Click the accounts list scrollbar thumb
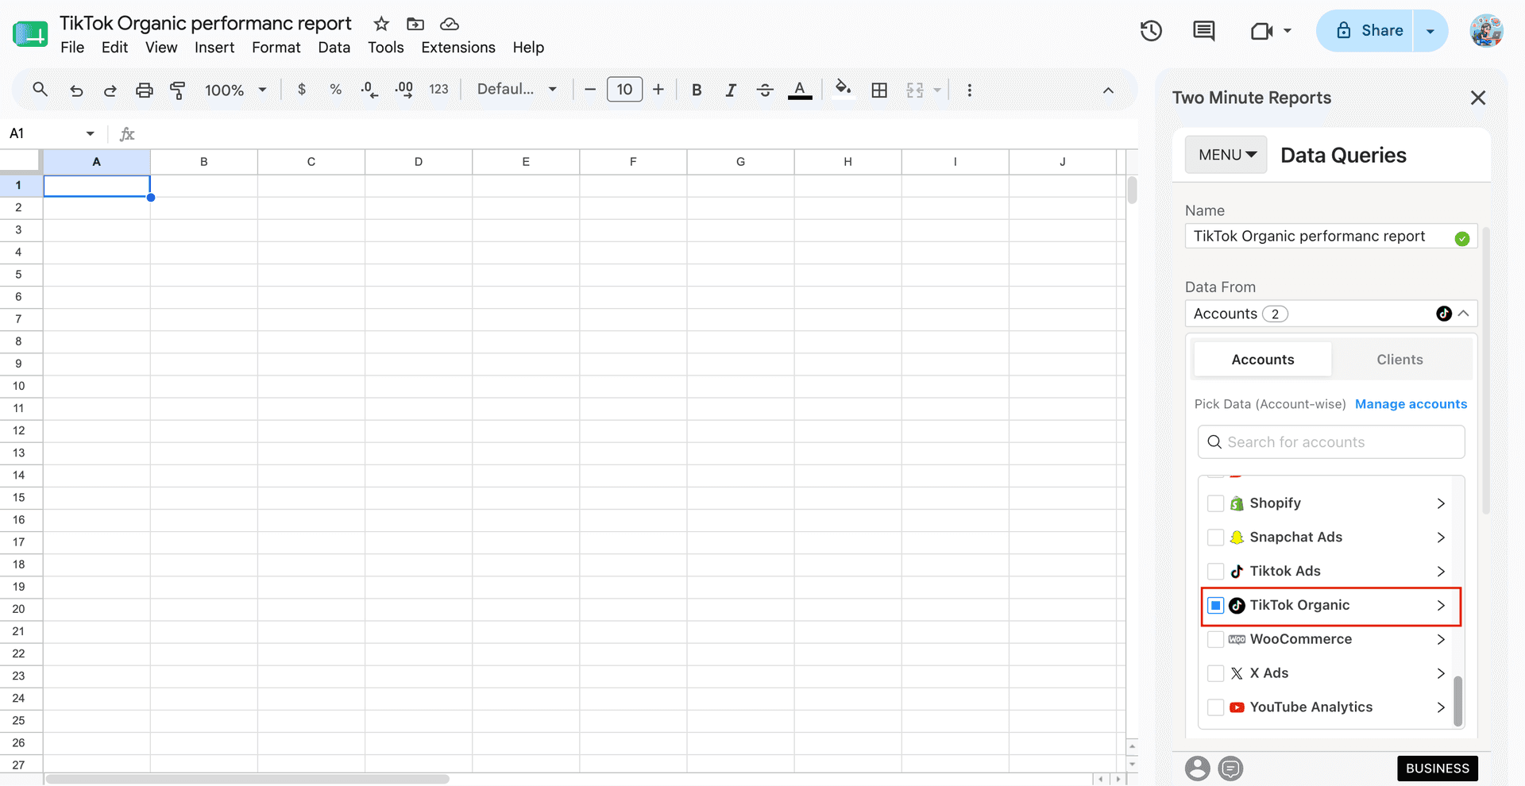The width and height of the screenshot is (1525, 786). 1457,701
